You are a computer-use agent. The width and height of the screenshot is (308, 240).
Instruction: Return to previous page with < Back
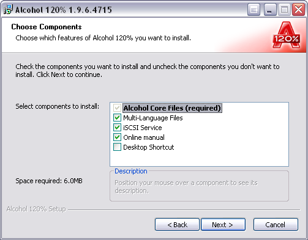pos(177,225)
